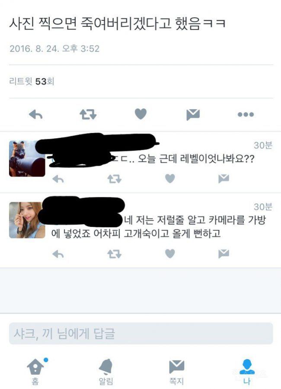Open more options dots on main tweet

click(x=246, y=114)
